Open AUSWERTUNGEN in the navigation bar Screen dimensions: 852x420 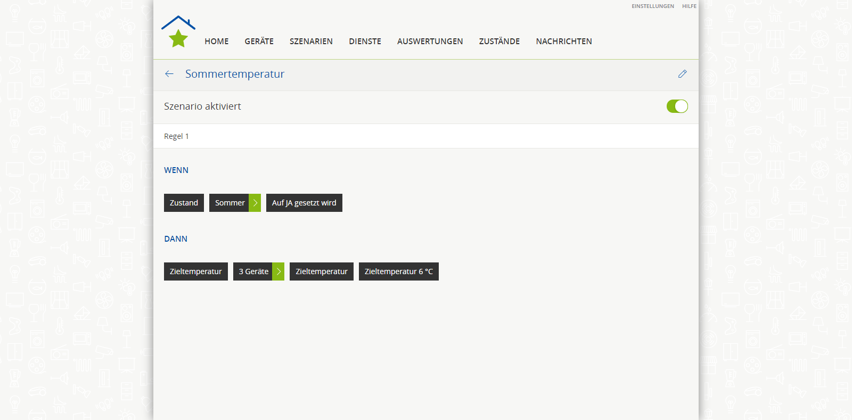coord(430,42)
